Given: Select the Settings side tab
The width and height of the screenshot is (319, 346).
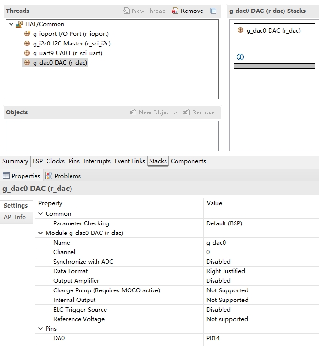Looking at the screenshot, I should 16,206.
